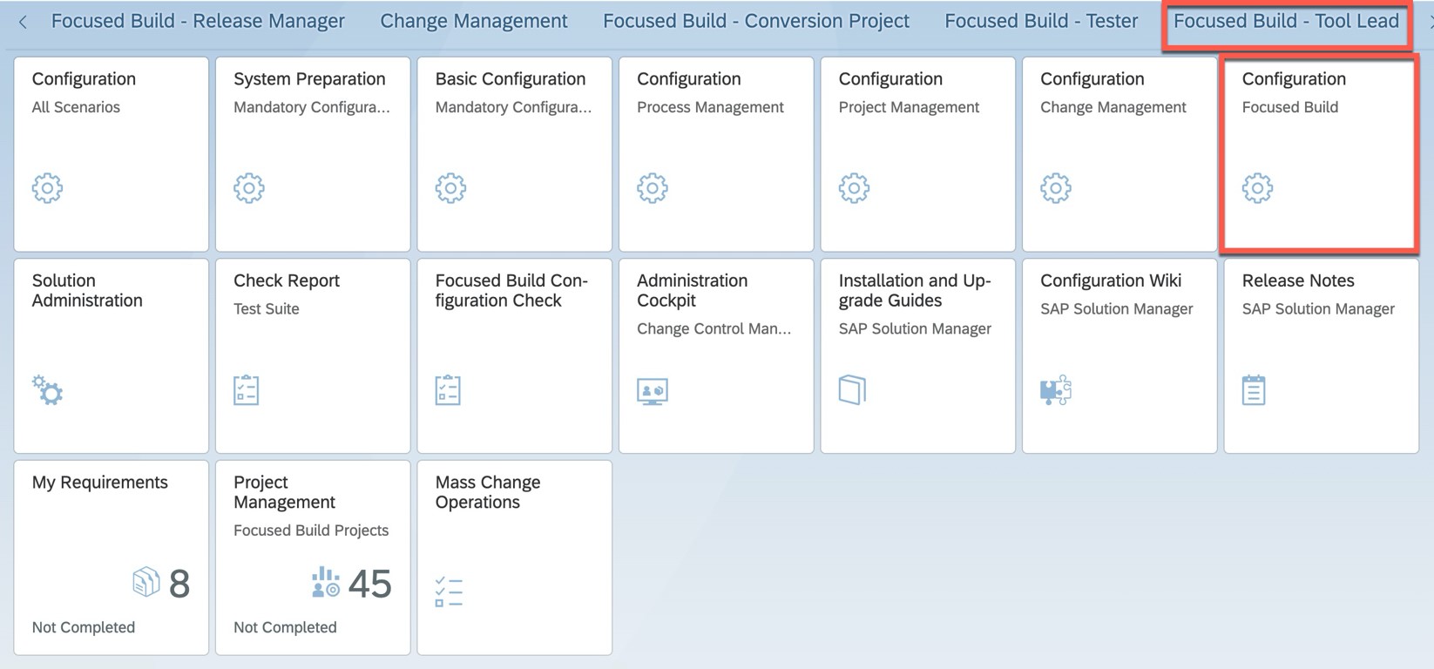The height and width of the screenshot is (669, 1434).
Task: Click the book icon on Installation Guides tile
Action: point(852,389)
